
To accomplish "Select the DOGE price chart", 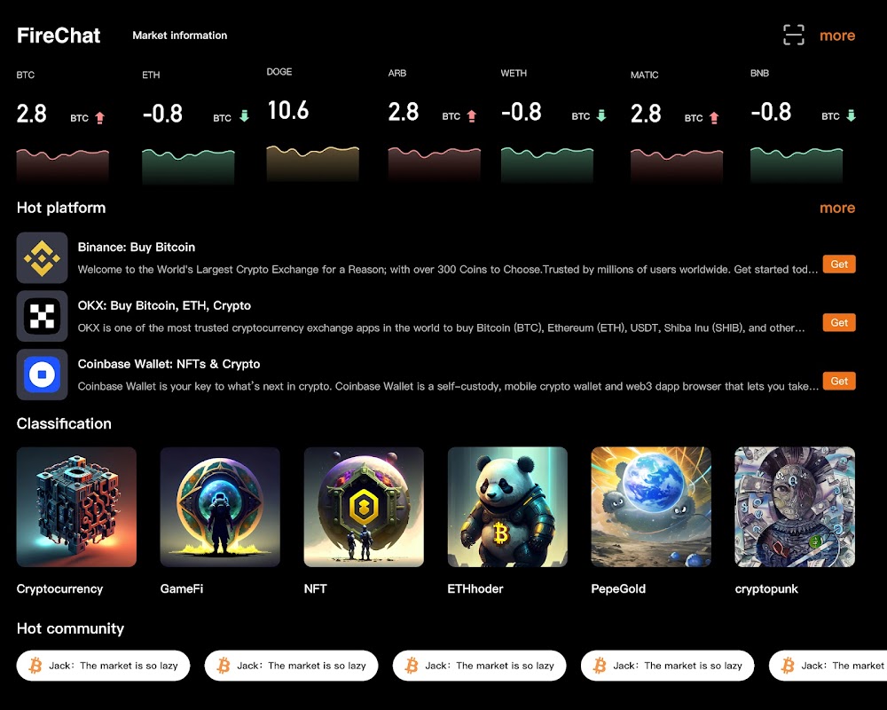I will (x=313, y=163).
